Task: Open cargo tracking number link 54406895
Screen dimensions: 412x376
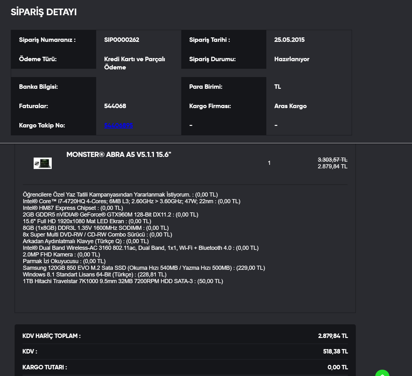Action: coord(118,125)
